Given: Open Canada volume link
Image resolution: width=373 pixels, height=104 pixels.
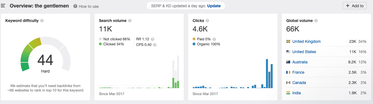Looking at the screenshot, I should 299,83.
